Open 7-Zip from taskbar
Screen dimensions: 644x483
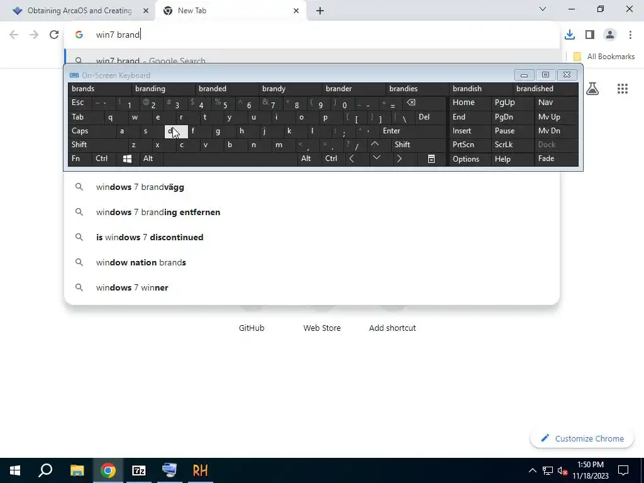coord(139,470)
